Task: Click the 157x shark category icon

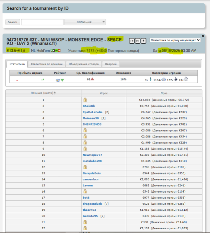Action: (176, 79)
